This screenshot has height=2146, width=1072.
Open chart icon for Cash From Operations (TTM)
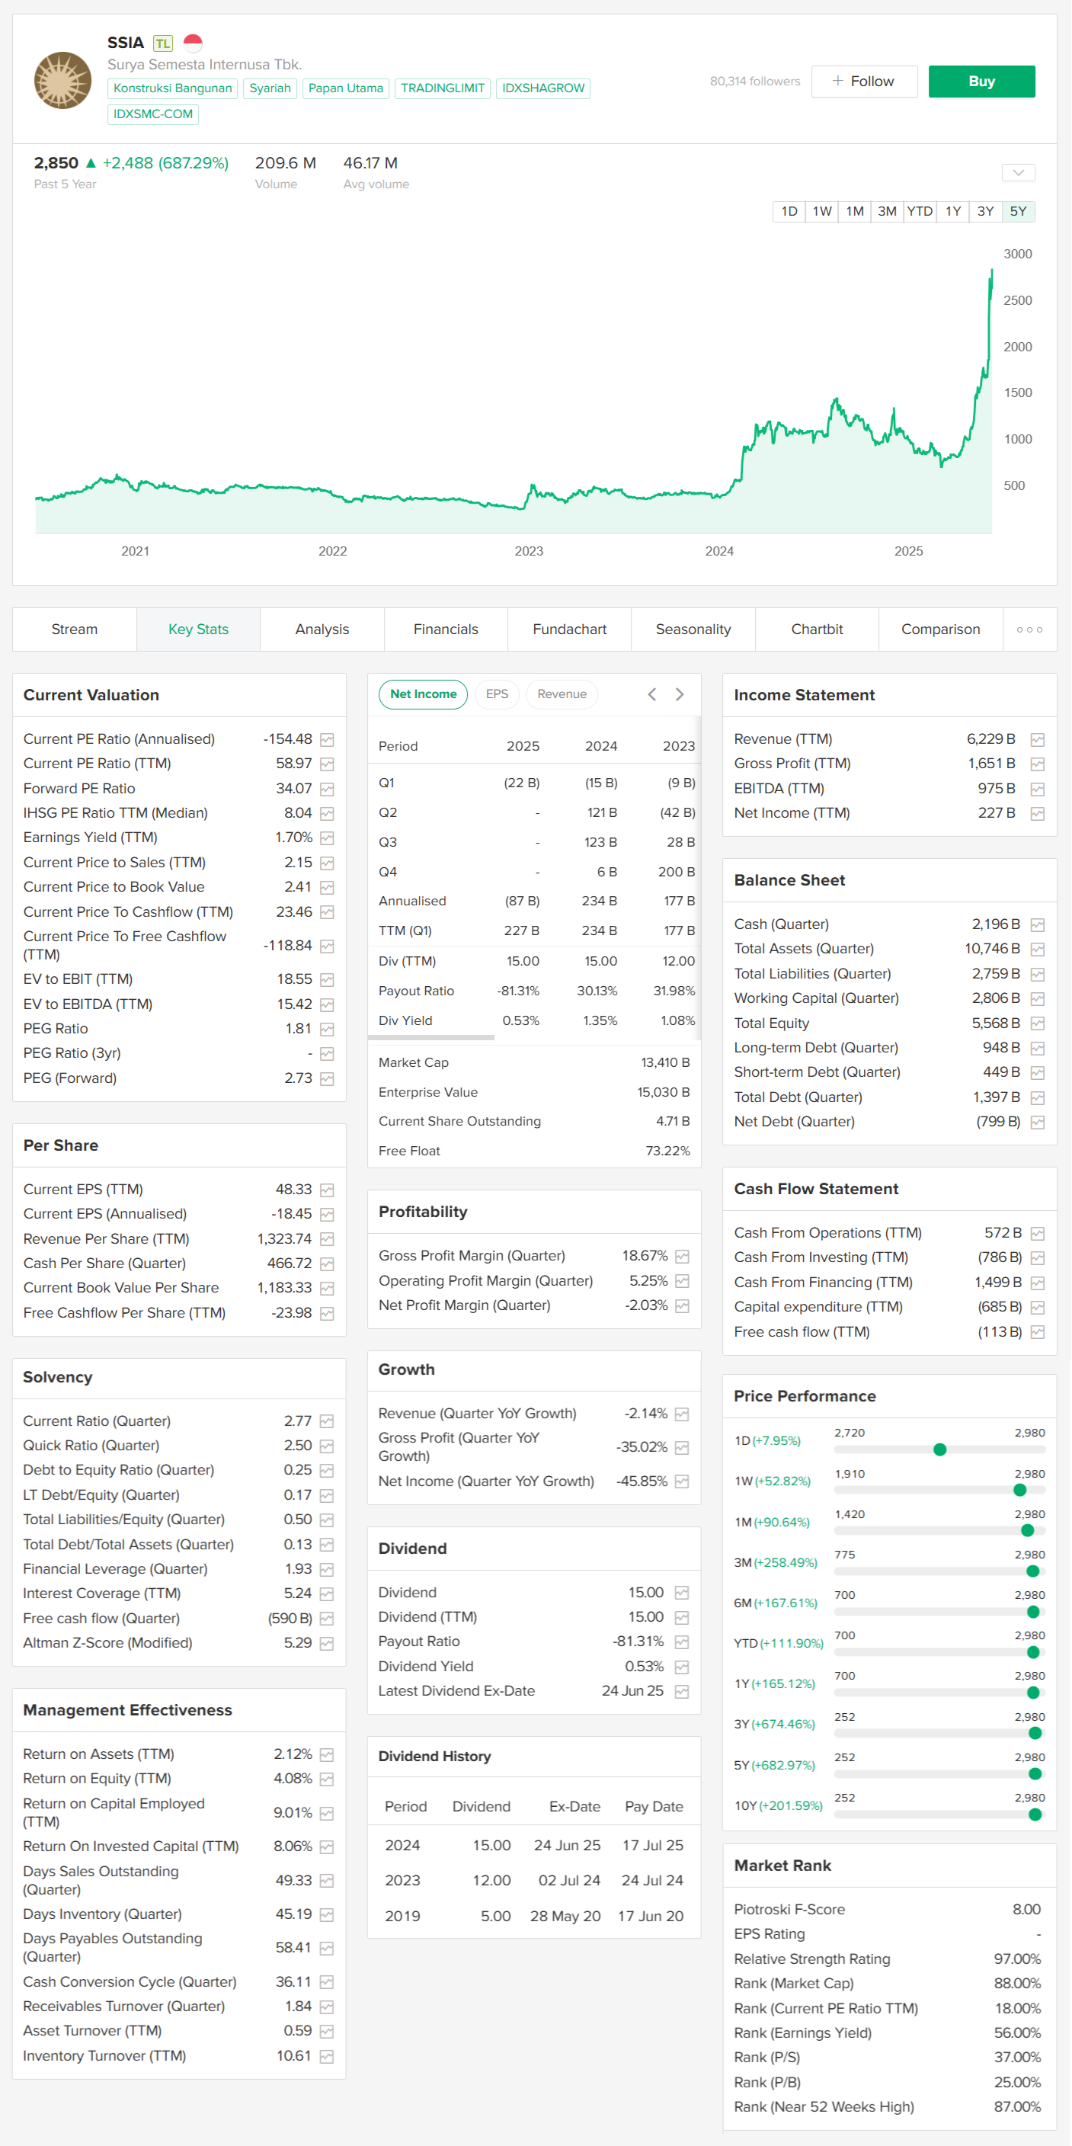(x=1038, y=1234)
